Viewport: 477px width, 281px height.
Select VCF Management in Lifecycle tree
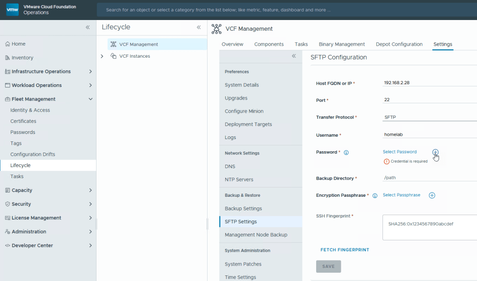(138, 44)
